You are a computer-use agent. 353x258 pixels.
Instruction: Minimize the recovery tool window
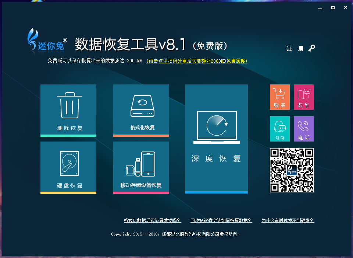(x=321, y=7)
